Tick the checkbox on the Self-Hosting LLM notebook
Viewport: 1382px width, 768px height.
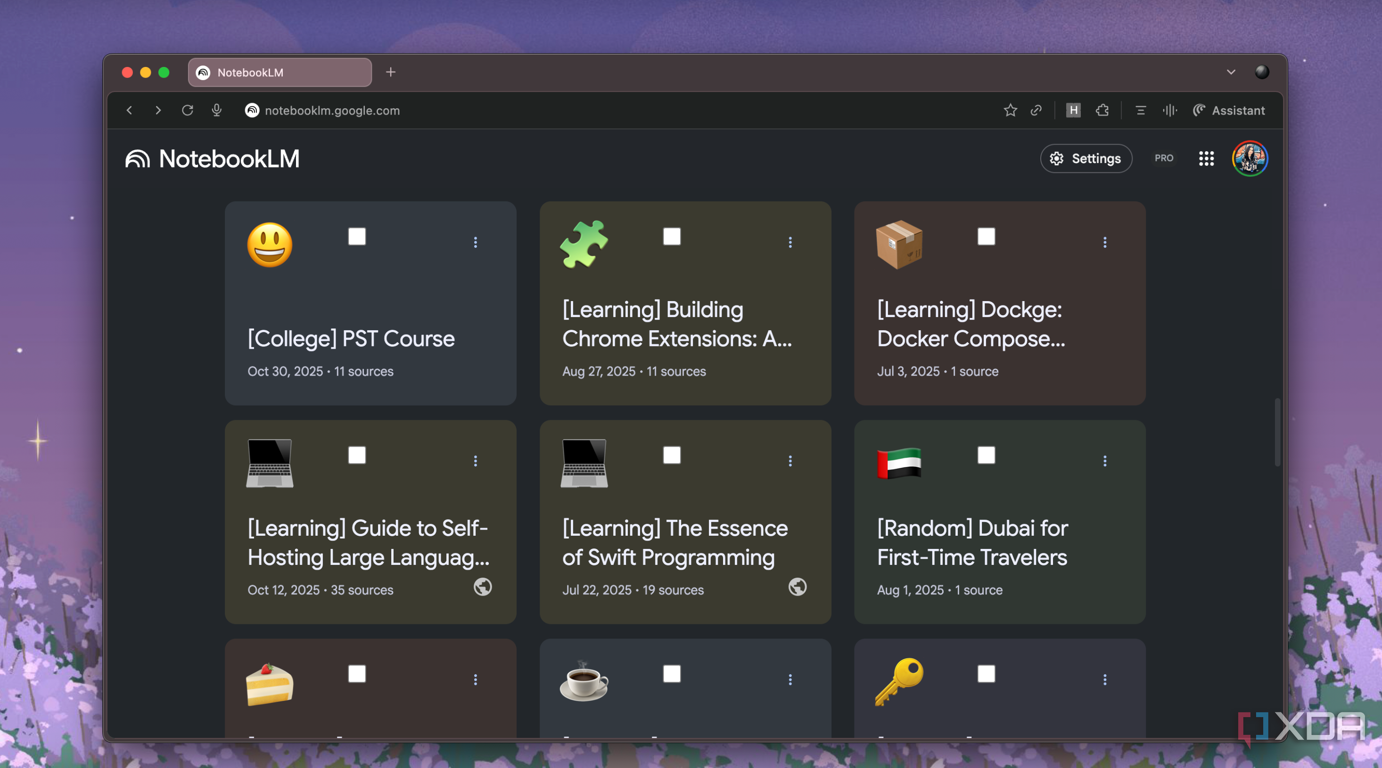tap(357, 455)
